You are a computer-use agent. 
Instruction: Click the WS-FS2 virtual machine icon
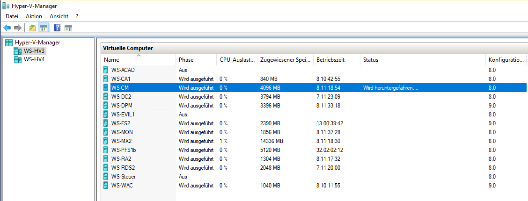tap(106, 123)
